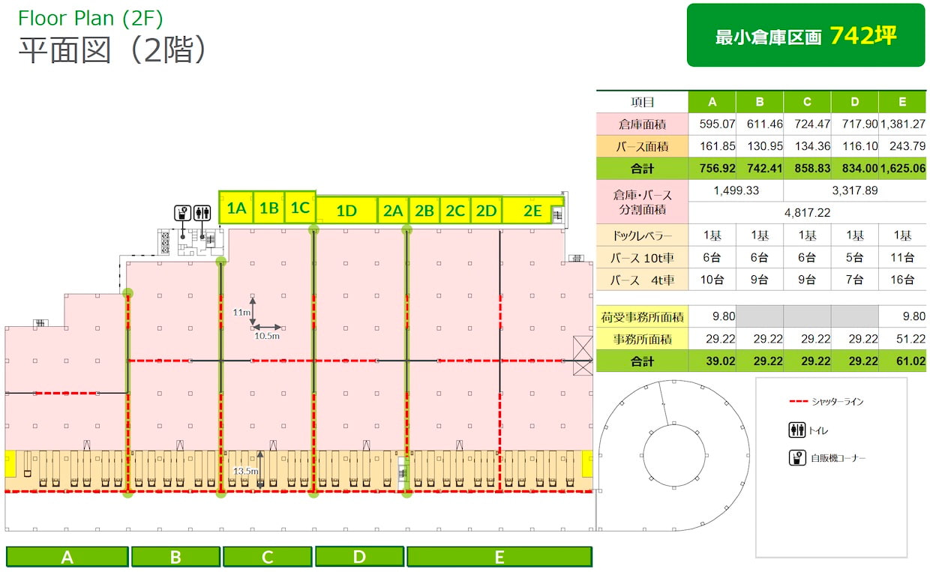Click the vending machine icon on floor plan
The width and height of the screenshot is (930, 572).
pos(182,213)
